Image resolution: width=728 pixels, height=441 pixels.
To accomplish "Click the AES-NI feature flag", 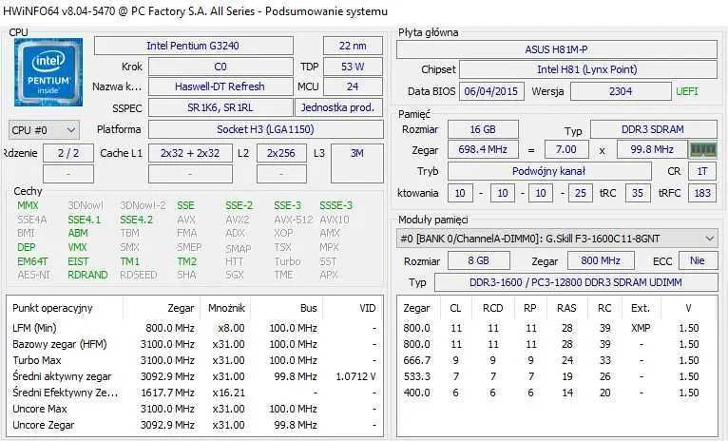I will 33,276.
